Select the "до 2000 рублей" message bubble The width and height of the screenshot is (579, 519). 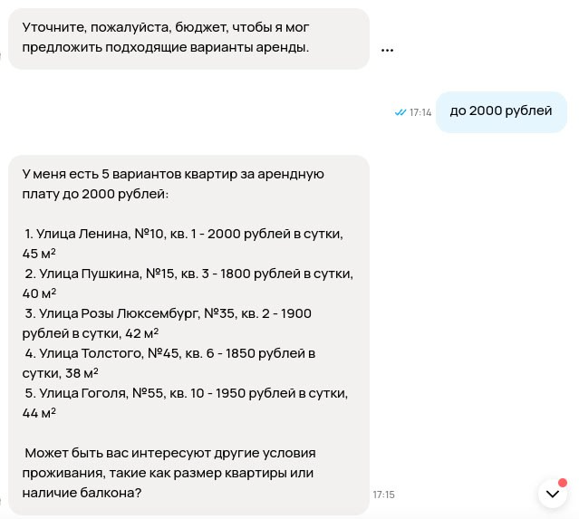click(x=500, y=111)
